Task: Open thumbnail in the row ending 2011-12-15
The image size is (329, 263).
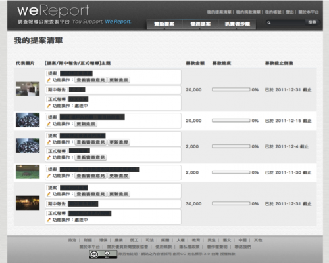Action: click(x=28, y=120)
